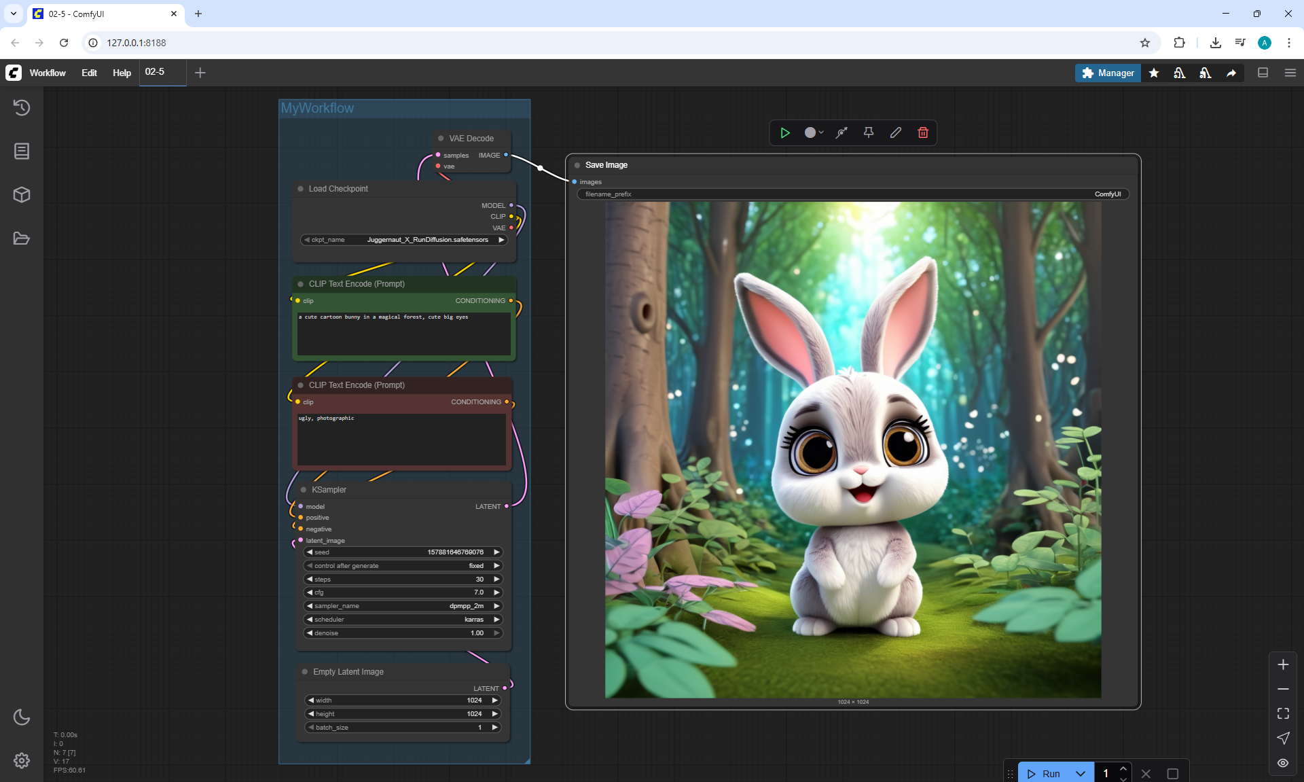The width and height of the screenshot is (1304, 782).
Task: Toggle link visibility eye icon
Action: [1283, 762]
